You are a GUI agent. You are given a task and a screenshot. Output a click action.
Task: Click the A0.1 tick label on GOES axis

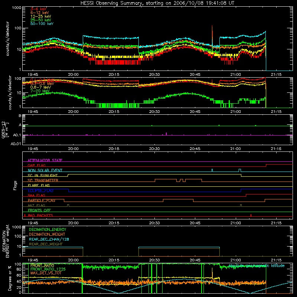coord(17,135)
